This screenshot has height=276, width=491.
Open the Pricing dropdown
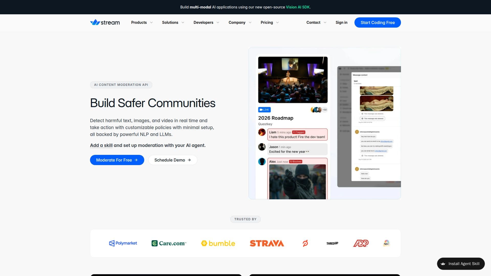coord(270,22)
